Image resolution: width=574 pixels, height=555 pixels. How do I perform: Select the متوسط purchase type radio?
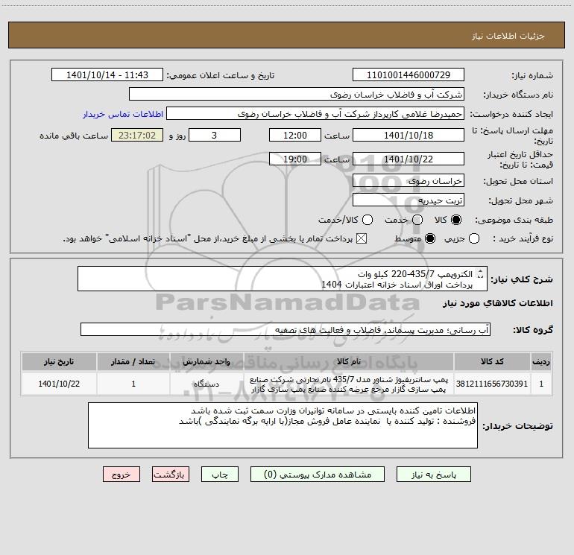click(x=430, y=238)
